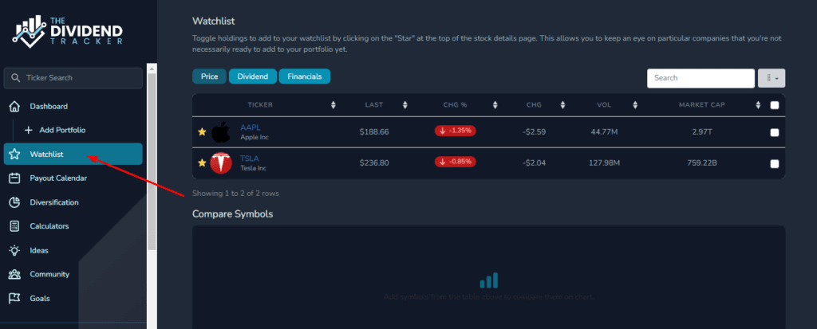Click the Watchlist star icon in sidebar

[14, 154]
